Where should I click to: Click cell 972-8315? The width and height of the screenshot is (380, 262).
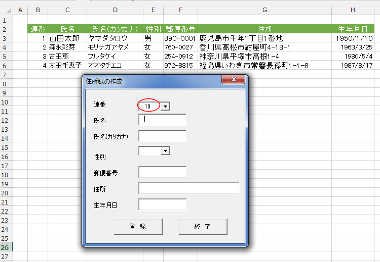coord(180,65)
